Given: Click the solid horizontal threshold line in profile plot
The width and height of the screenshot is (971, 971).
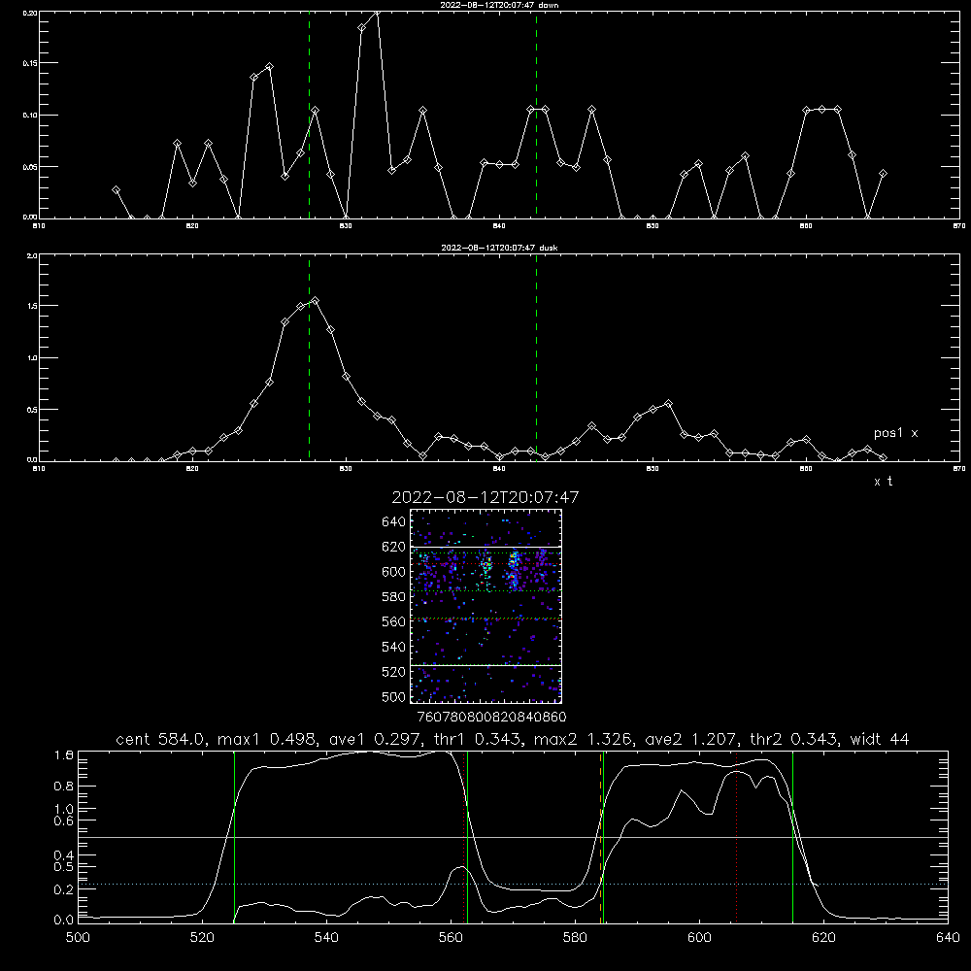Looking at the screenshot, I should click(513, 837).
